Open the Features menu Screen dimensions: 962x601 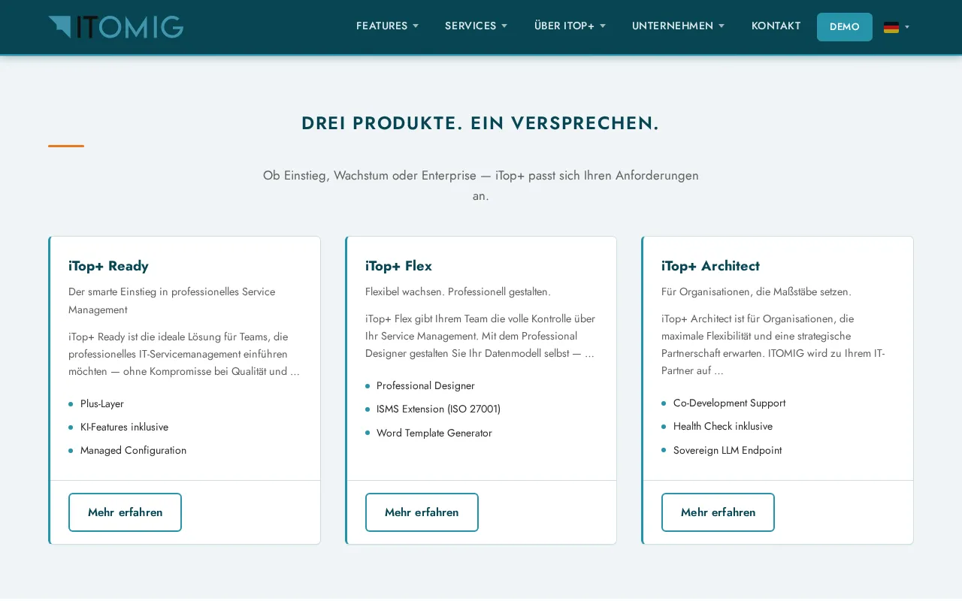point(382,26)
